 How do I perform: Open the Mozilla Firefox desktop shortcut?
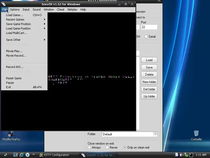(11, 136)
